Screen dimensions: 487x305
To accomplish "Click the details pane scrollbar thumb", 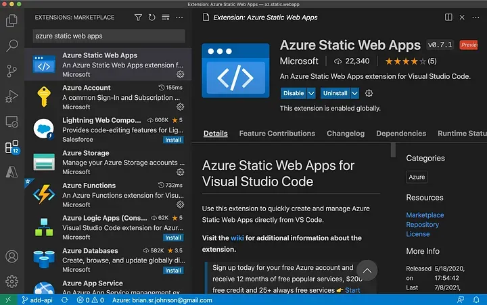I will (x=393, y=150).
